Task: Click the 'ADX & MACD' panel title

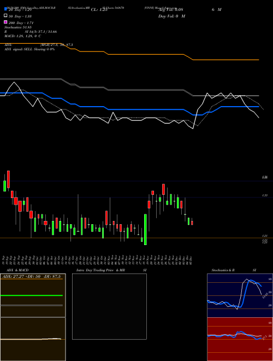Action: click(x=17, y=270)
